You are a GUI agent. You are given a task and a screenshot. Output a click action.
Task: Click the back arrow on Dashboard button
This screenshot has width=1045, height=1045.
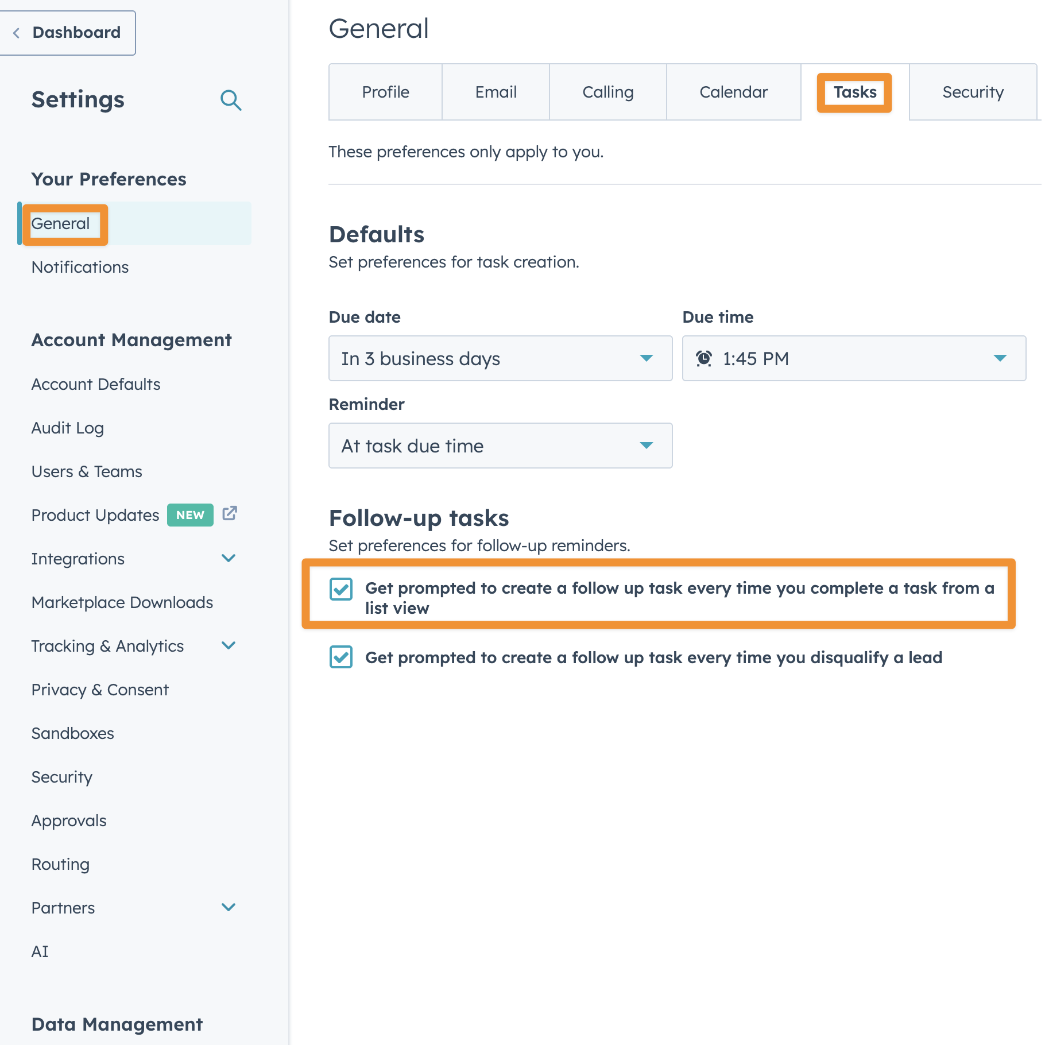pyautogui.click(x=17, y=33)
